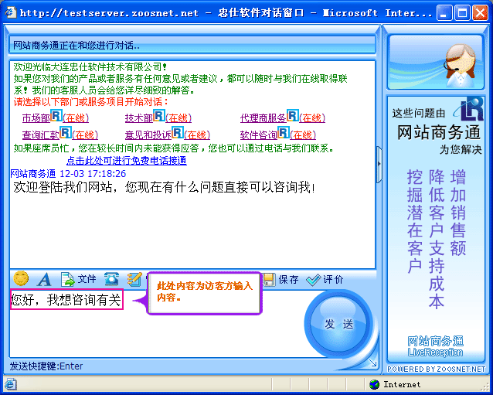This screenshot has width=493, height=395.
Task: Open the 意见和投诉 link
Action: click(148, 135)
